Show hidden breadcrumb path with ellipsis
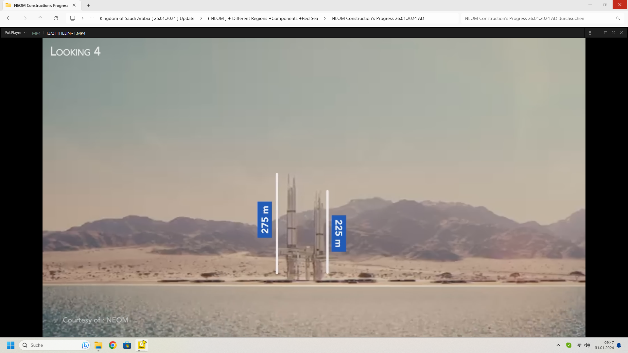 [92, 18]
